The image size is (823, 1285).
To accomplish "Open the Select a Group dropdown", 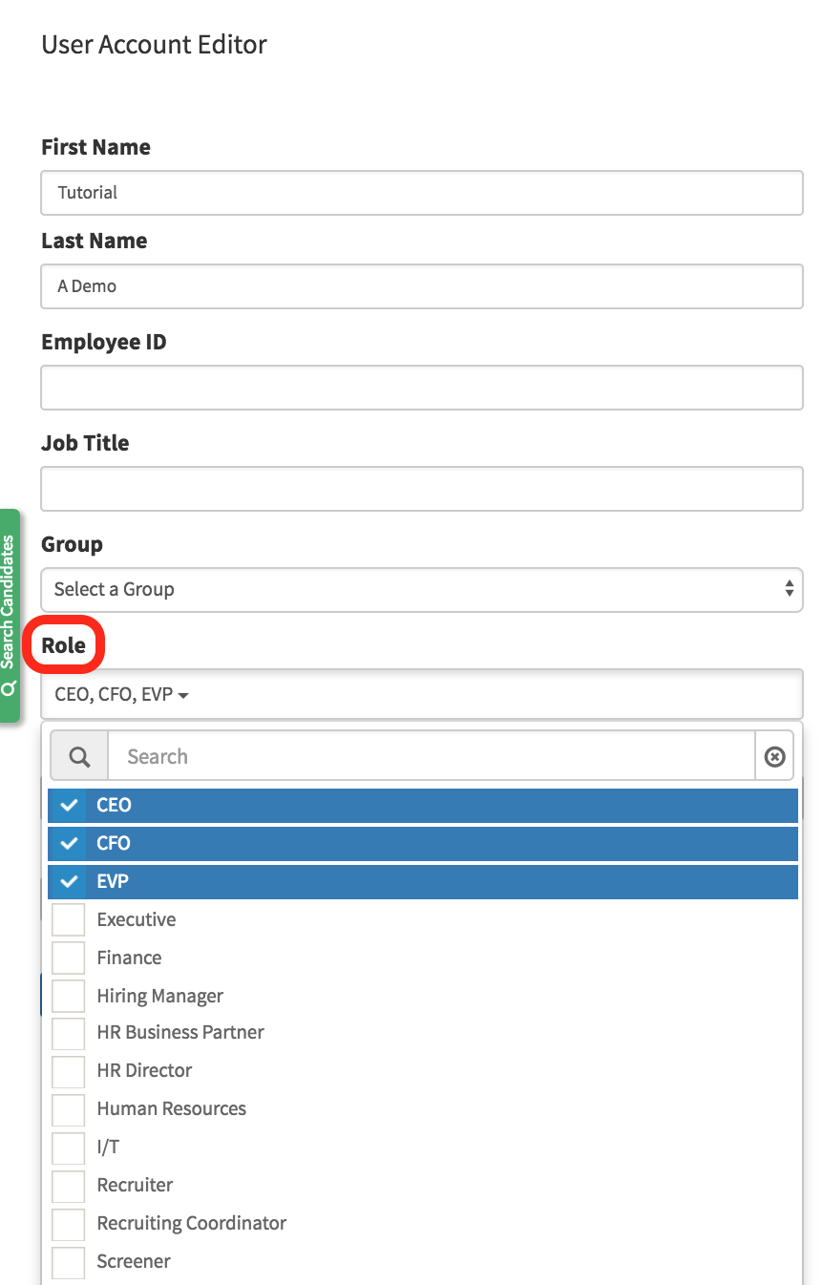I will (x=421, y=589).
